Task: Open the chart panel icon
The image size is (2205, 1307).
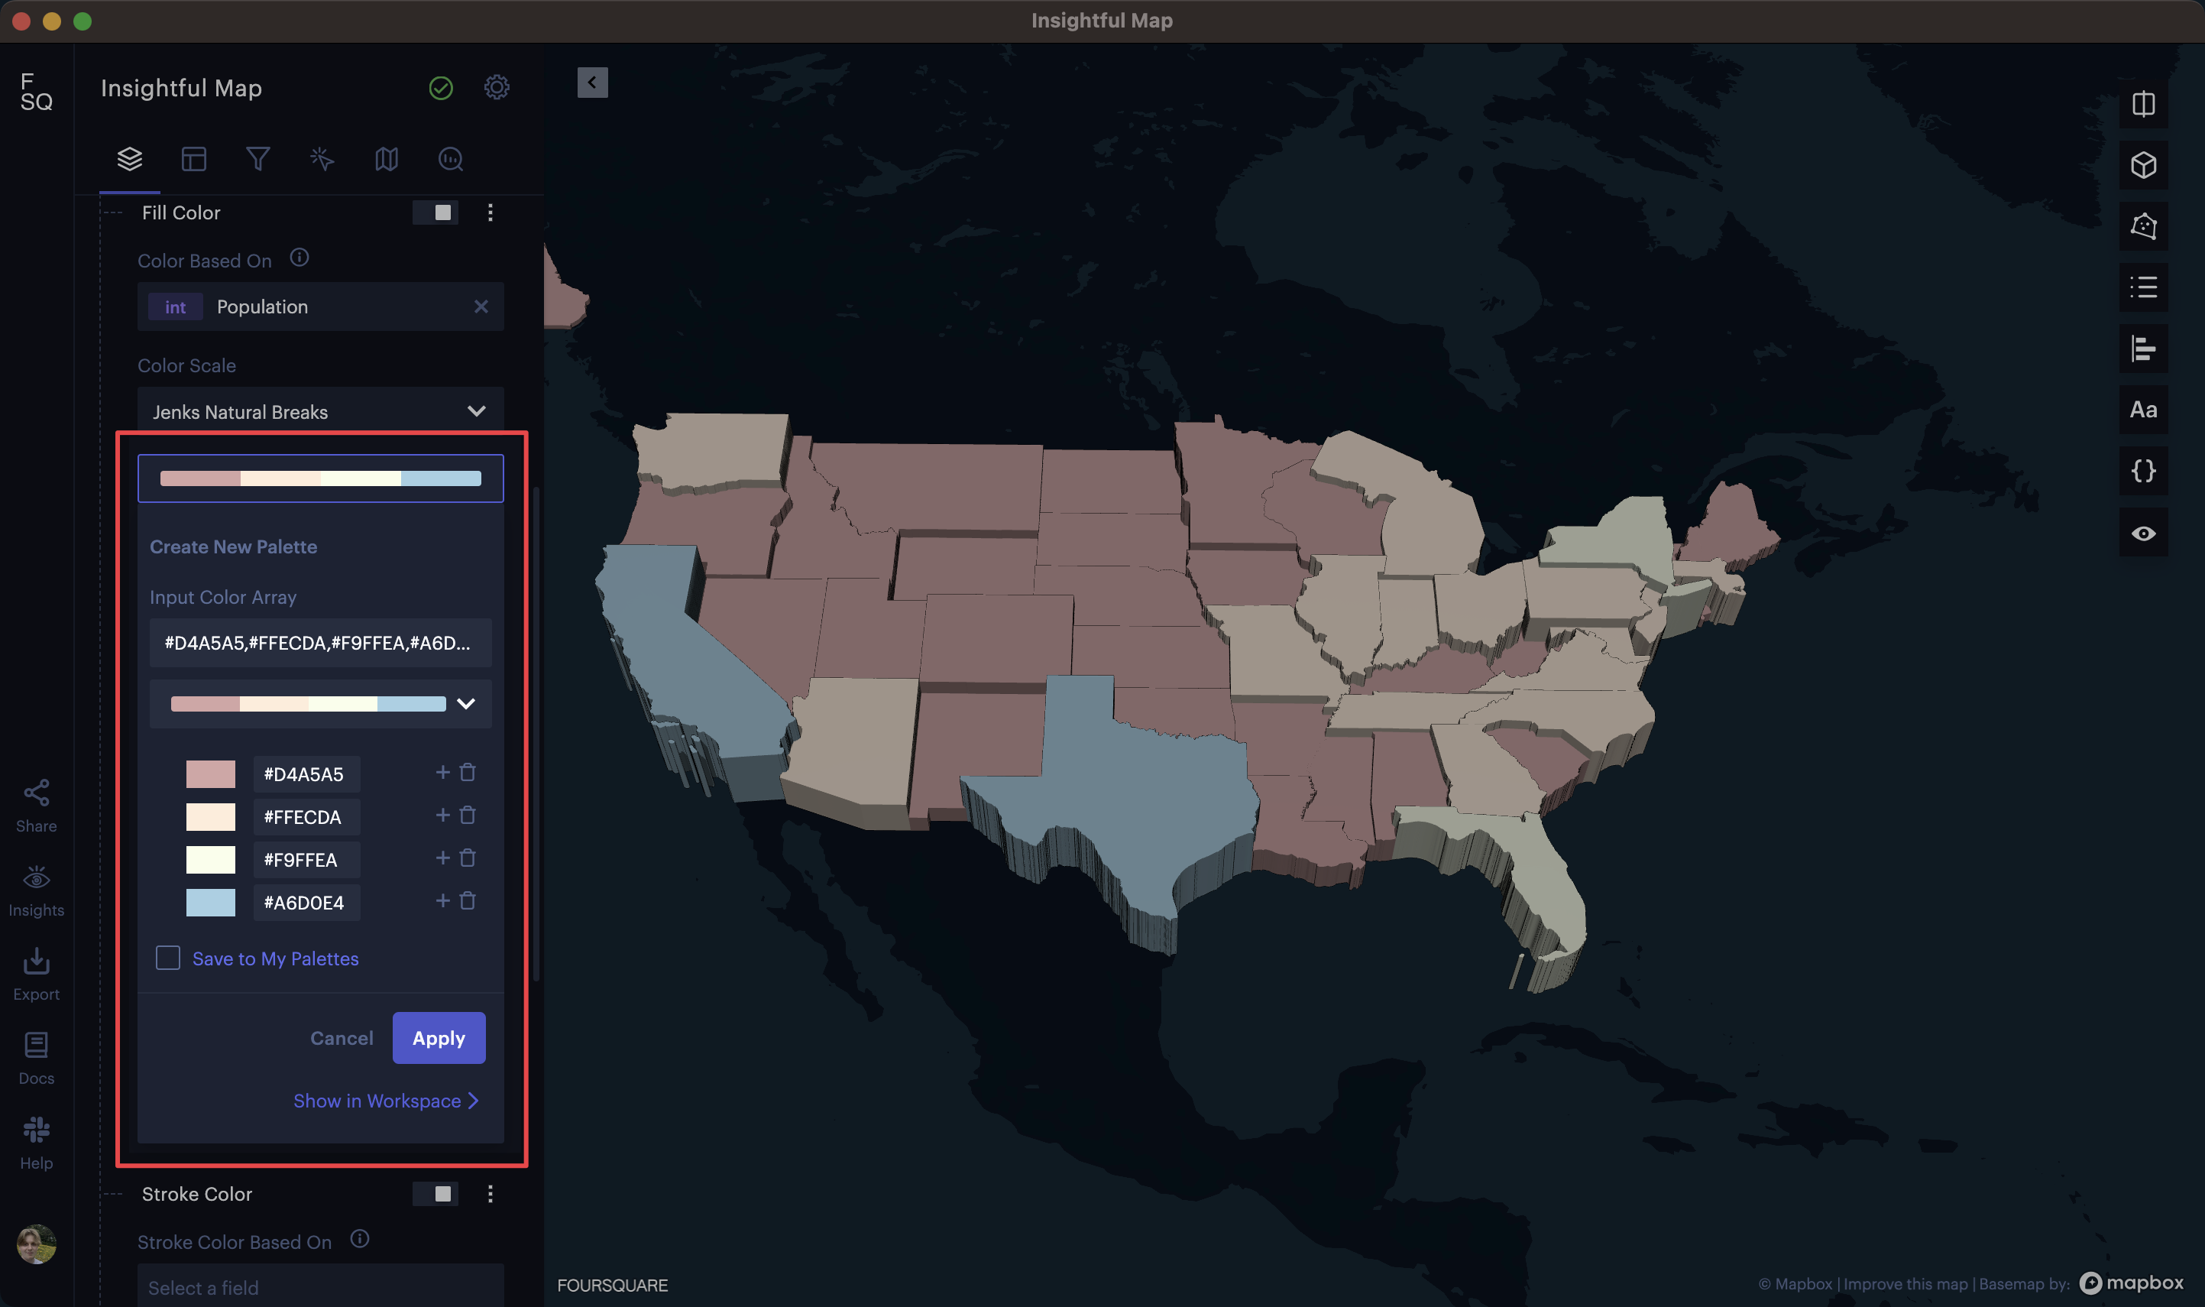Action: click(x=2142, y=349)
